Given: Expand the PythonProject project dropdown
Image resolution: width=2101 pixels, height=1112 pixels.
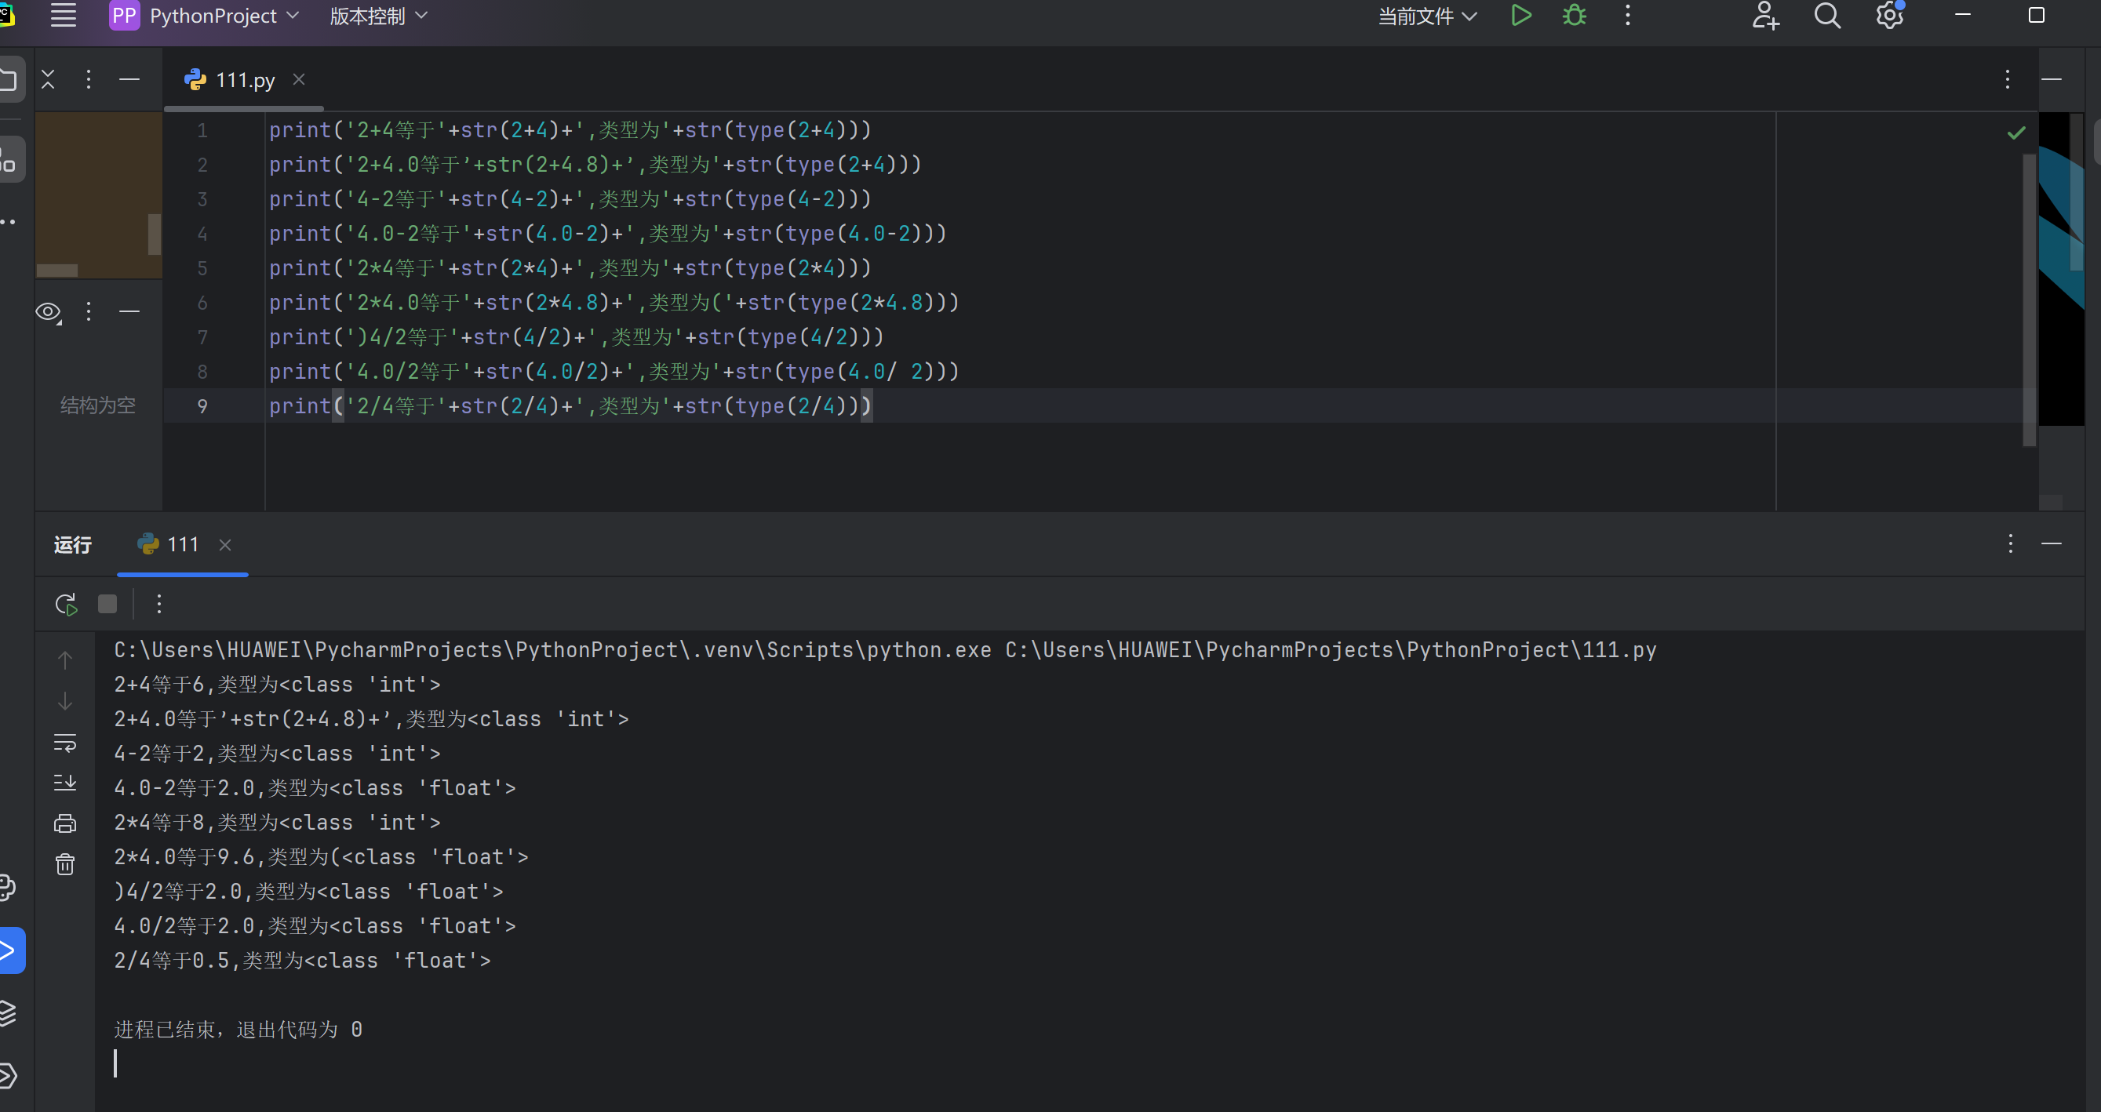Looking at the screenshot, I should coord(213,16).
